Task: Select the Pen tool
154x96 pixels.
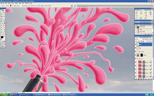Action: tap(2, 30)
